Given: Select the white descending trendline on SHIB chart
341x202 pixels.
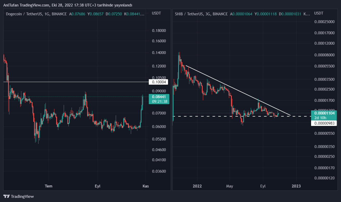Looking at the screenshot, I should [234, 89].
